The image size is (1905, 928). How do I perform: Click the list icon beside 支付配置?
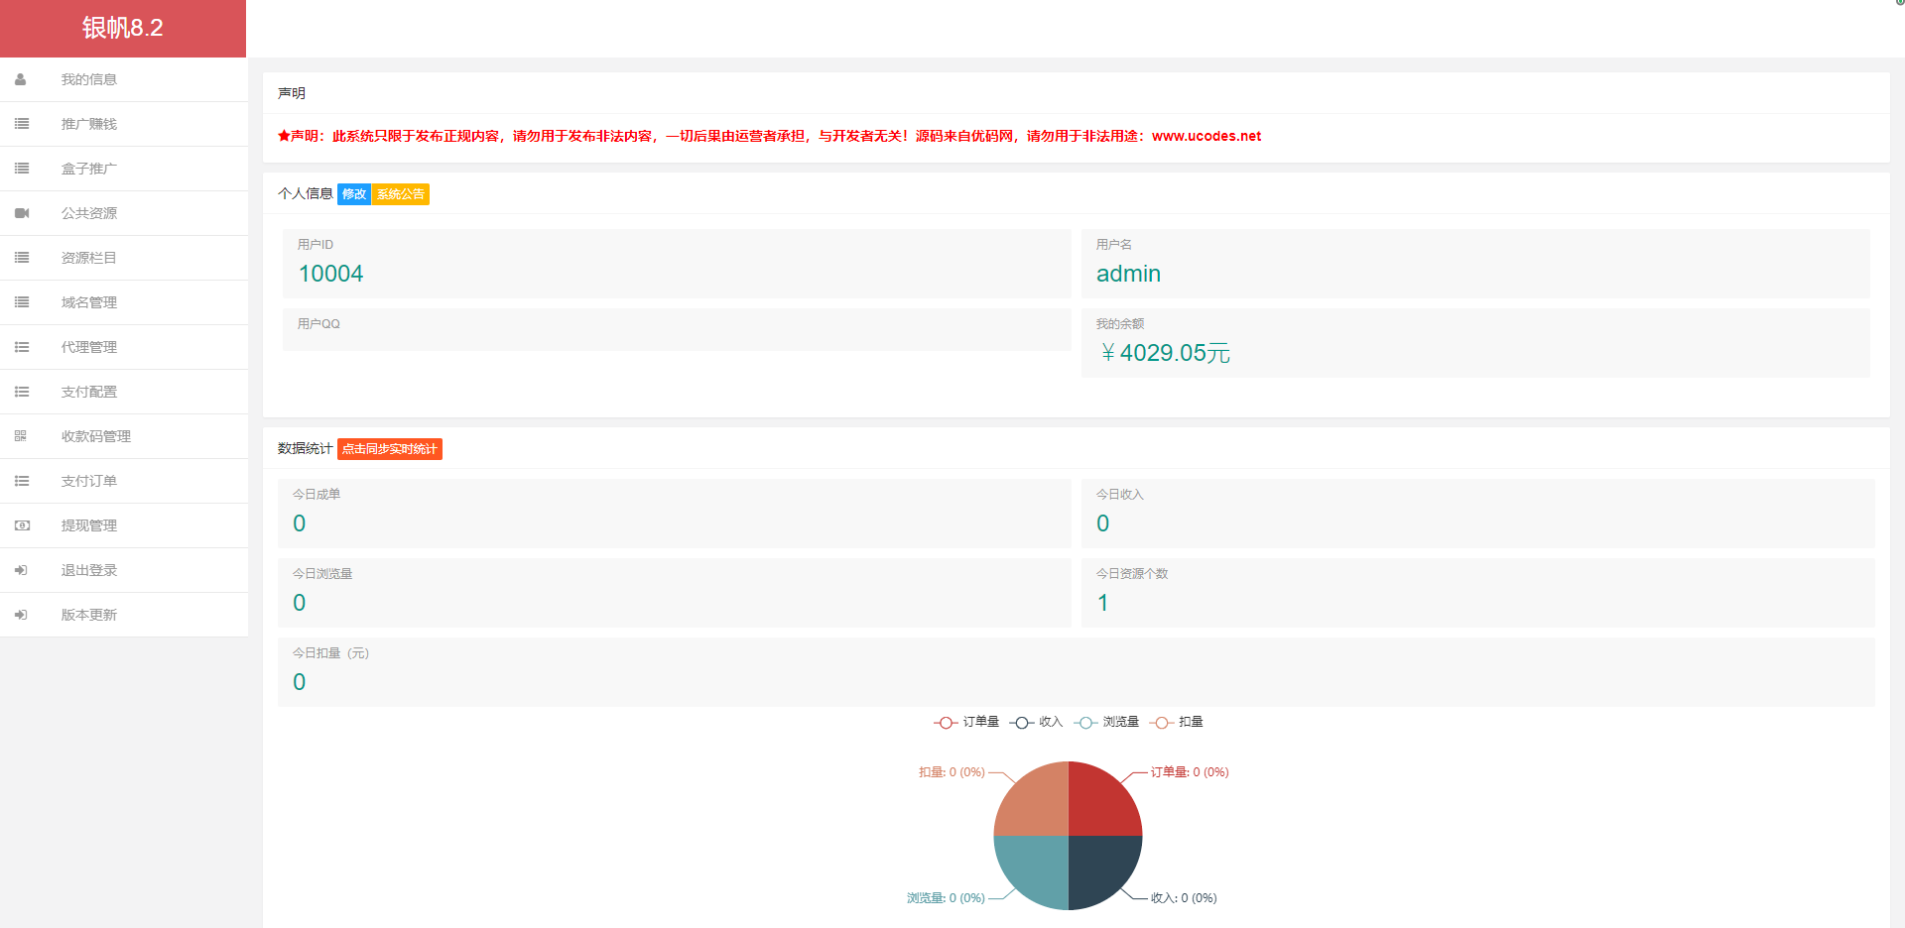[x=22, y=392]
